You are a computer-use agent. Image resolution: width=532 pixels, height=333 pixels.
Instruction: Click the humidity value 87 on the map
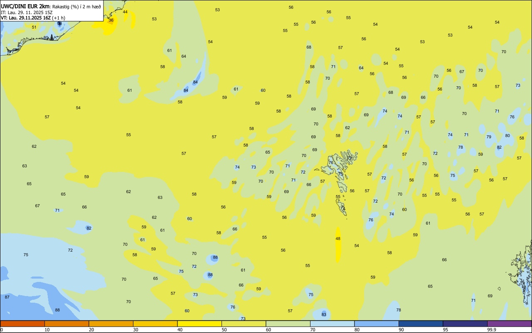[7, 297]
